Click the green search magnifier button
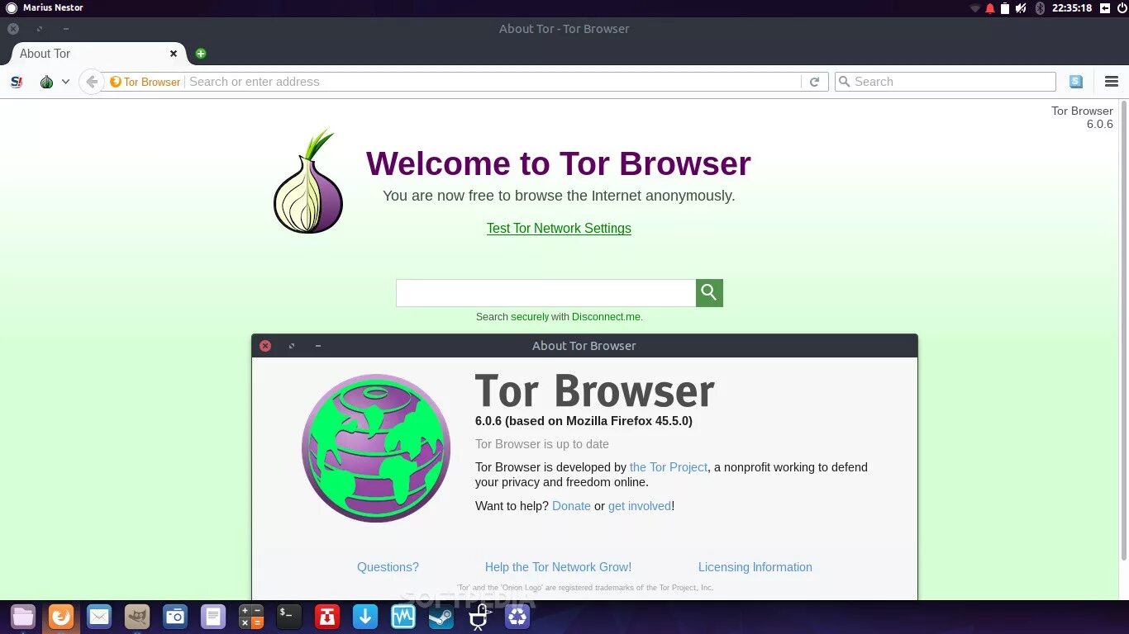Viewport: 1129px width, 634px height. pyautogui.click(x=709, y=293)
